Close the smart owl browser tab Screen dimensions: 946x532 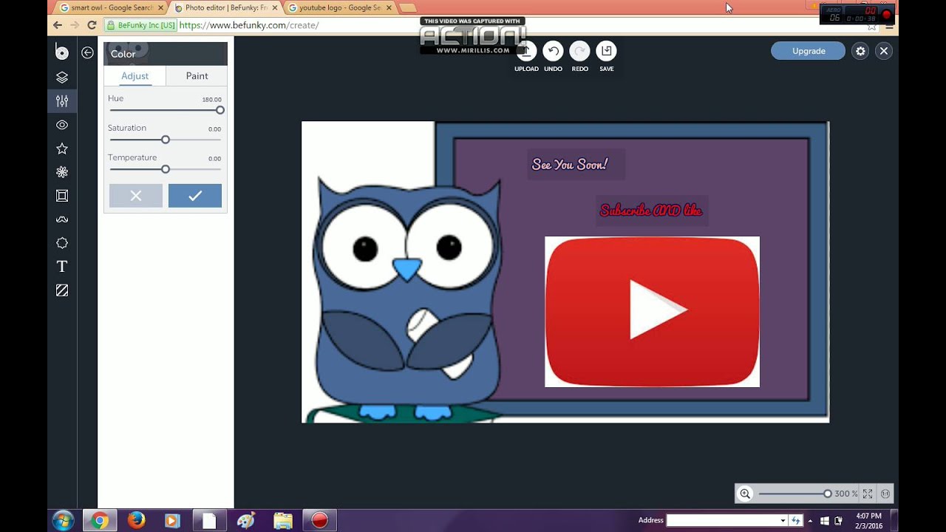160,8
